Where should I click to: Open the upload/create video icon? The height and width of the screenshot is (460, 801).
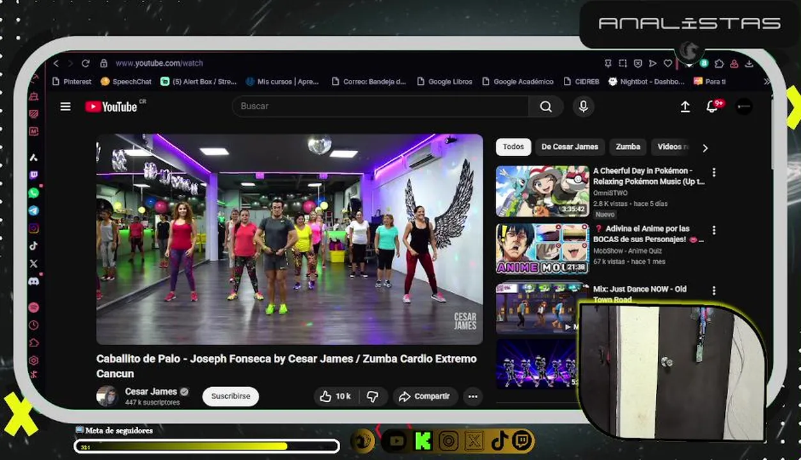tap(685, 107)
